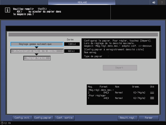Screen dimensions: 166x125
Task: Click the B4 paper orientation icon
Action: pyautogui.click(x=108, y=92)
